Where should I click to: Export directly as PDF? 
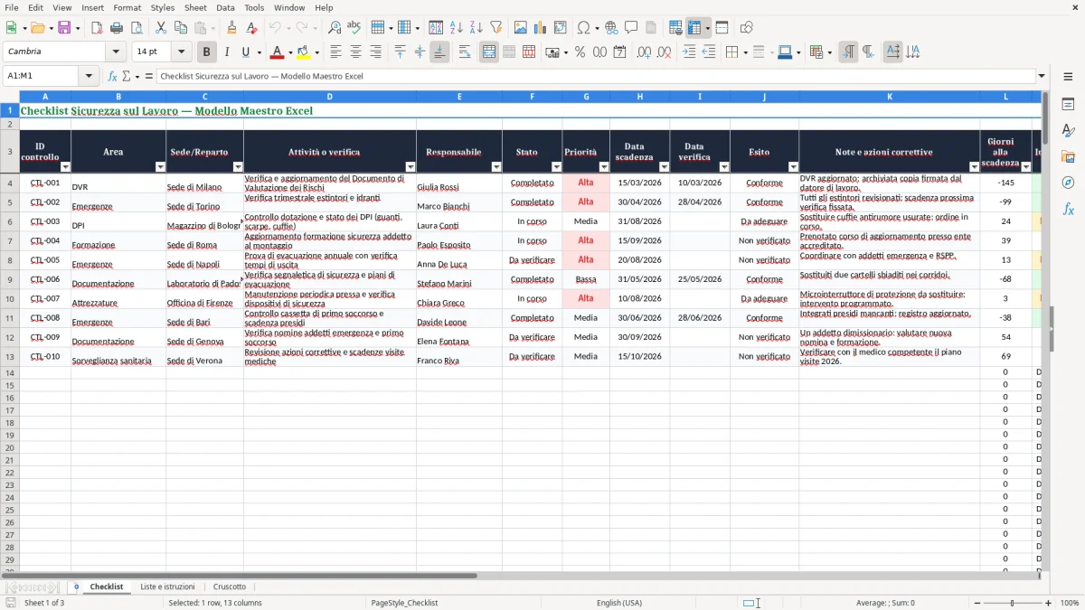pos(97,28)
